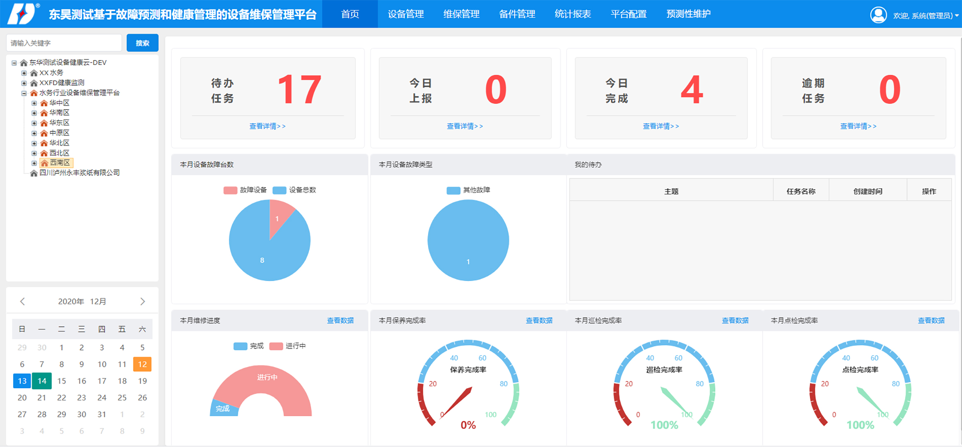Collapse the 水务行业设备维保管理平台 node
The image size is (962, 447).
pyautogui.click(x=24, y=93)
